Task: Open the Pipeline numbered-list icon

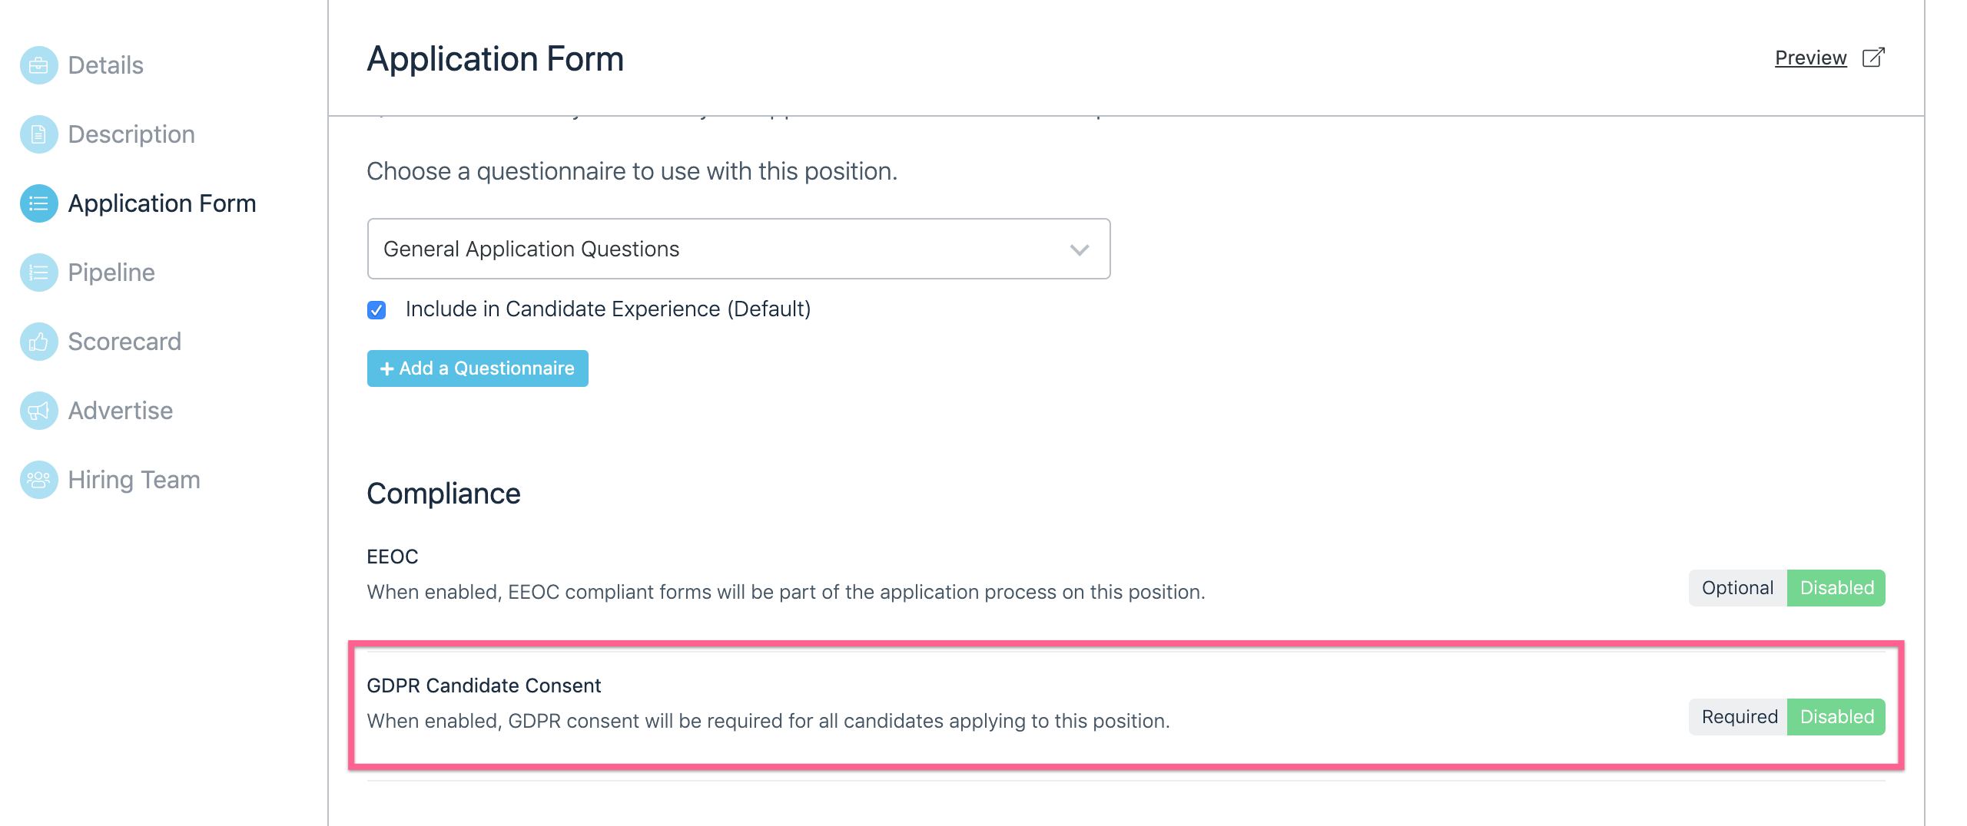Action: (38, 273)
